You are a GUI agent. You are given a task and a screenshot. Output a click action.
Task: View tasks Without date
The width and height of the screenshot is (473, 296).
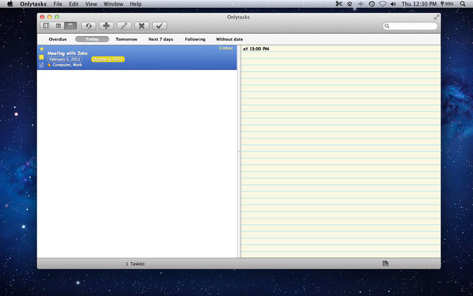(229, 39)
